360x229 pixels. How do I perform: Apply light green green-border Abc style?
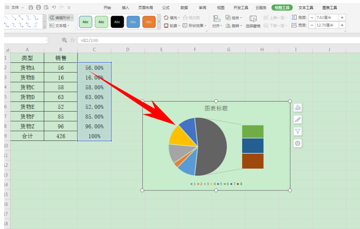point(101,22)
